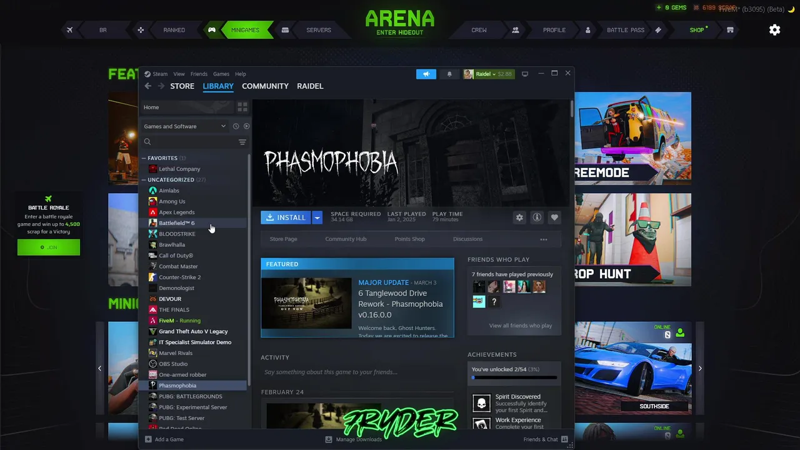
Task: Show the next Arena servers carousel arrow
Action: pos(700,369)
